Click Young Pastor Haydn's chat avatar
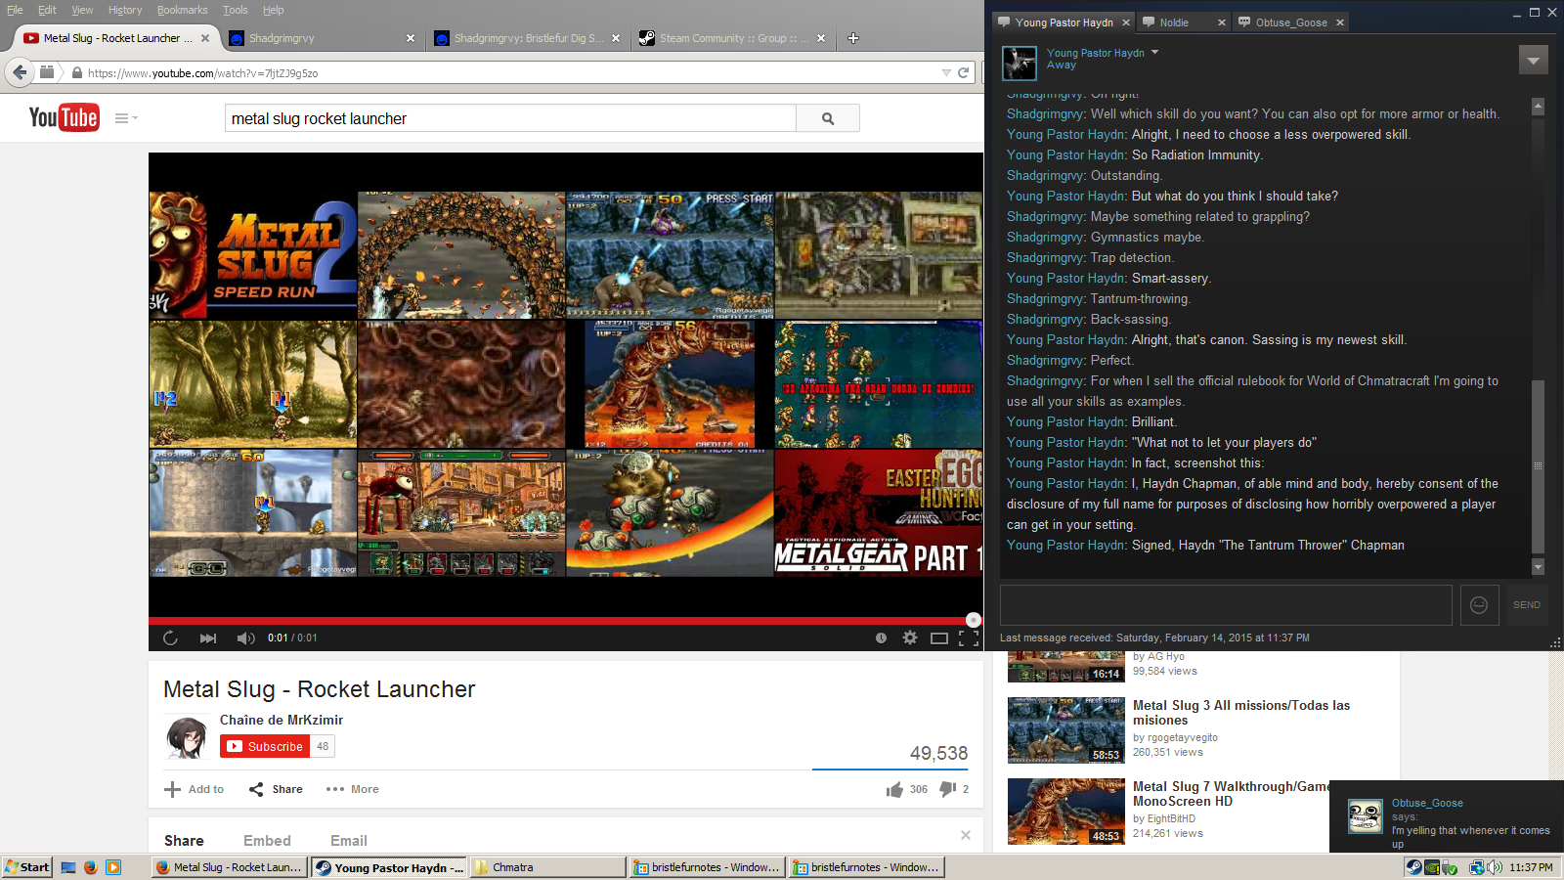 pos(1019,63)
